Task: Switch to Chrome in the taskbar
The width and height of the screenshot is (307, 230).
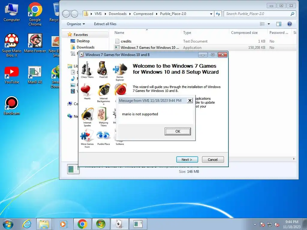Action: [x=82, y=224]
